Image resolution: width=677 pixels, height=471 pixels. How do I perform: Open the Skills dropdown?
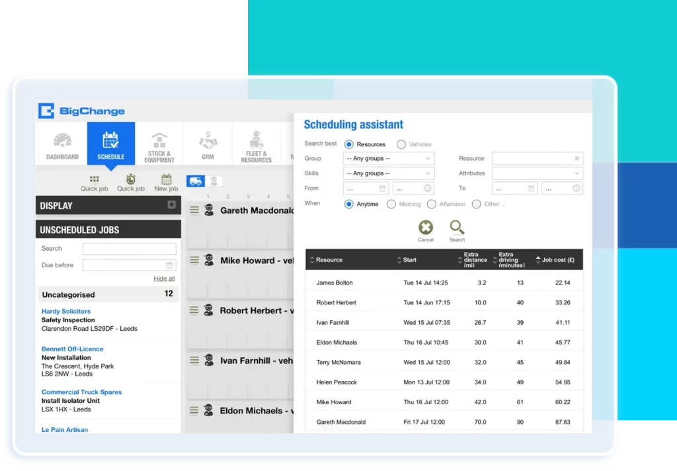tap(388, 173)
